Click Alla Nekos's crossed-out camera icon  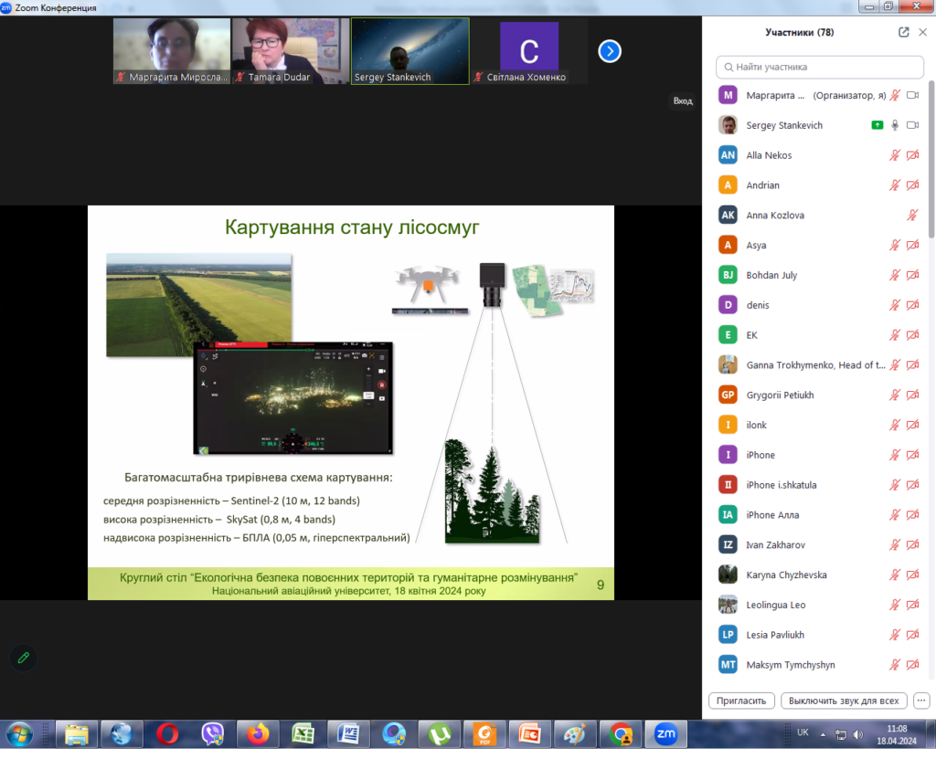[x=911, y=155]
